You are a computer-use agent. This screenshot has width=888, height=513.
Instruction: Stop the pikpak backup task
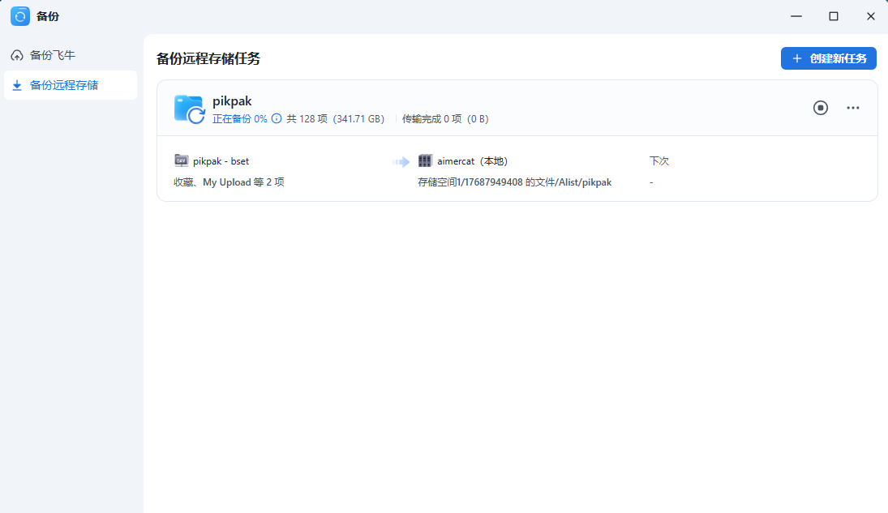[821, 108]
